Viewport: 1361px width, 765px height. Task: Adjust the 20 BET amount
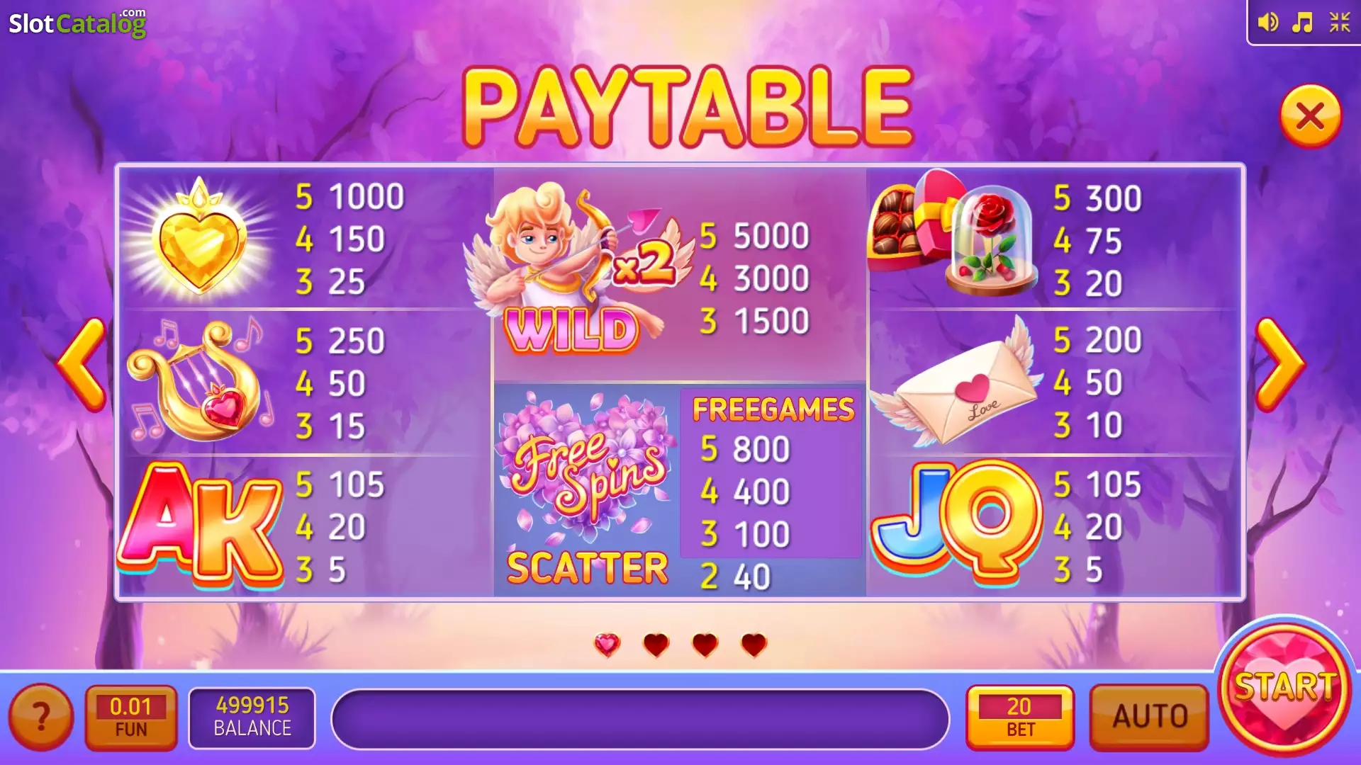point(1020,717)
